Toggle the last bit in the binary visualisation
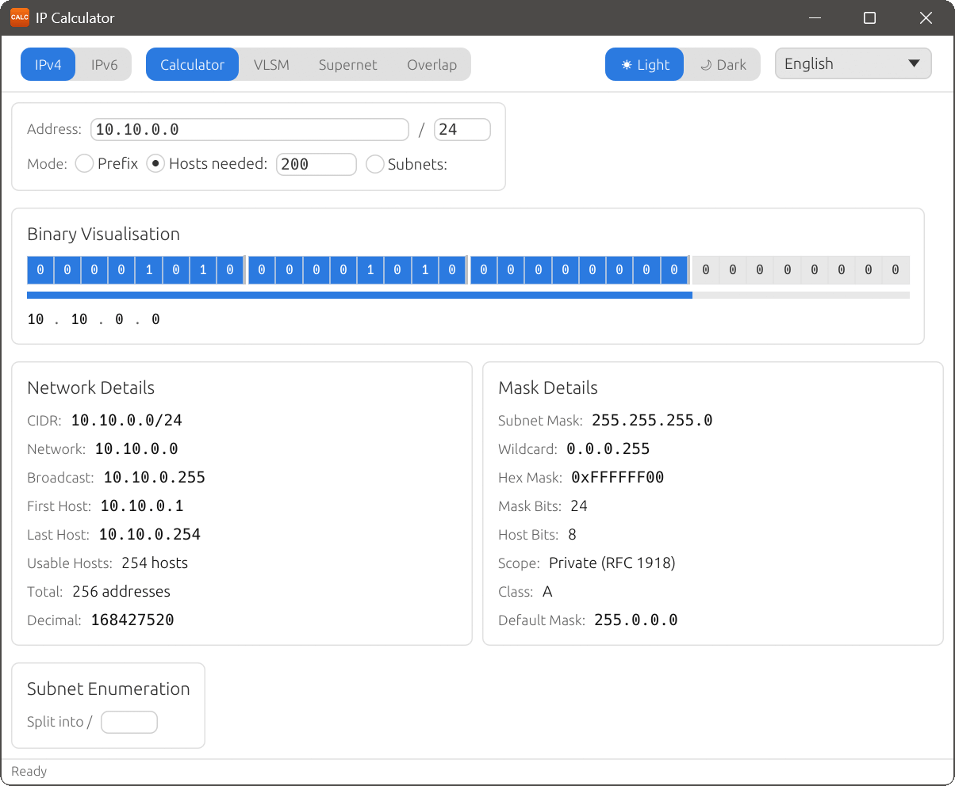The width and height of the screenshot is (955, 786). click(895, 269)
